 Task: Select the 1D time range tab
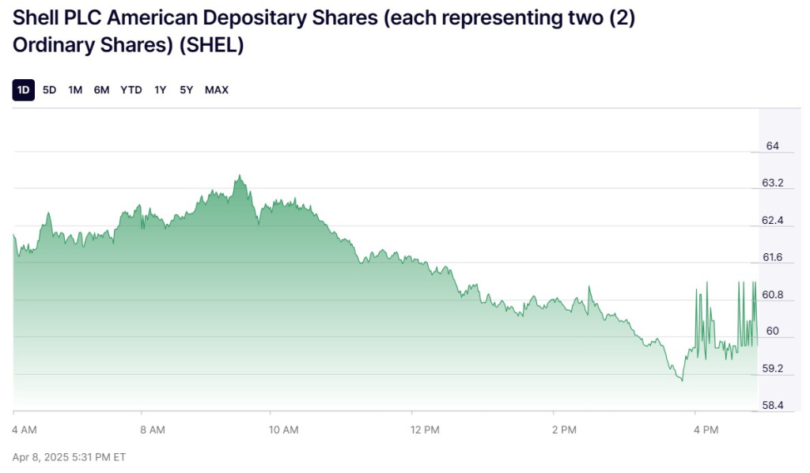click(x=24, y=90)
